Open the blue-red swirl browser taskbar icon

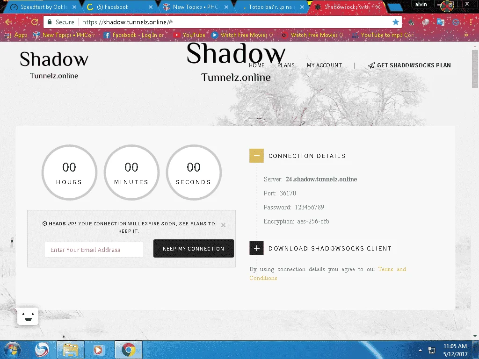(x=42, y=350)
